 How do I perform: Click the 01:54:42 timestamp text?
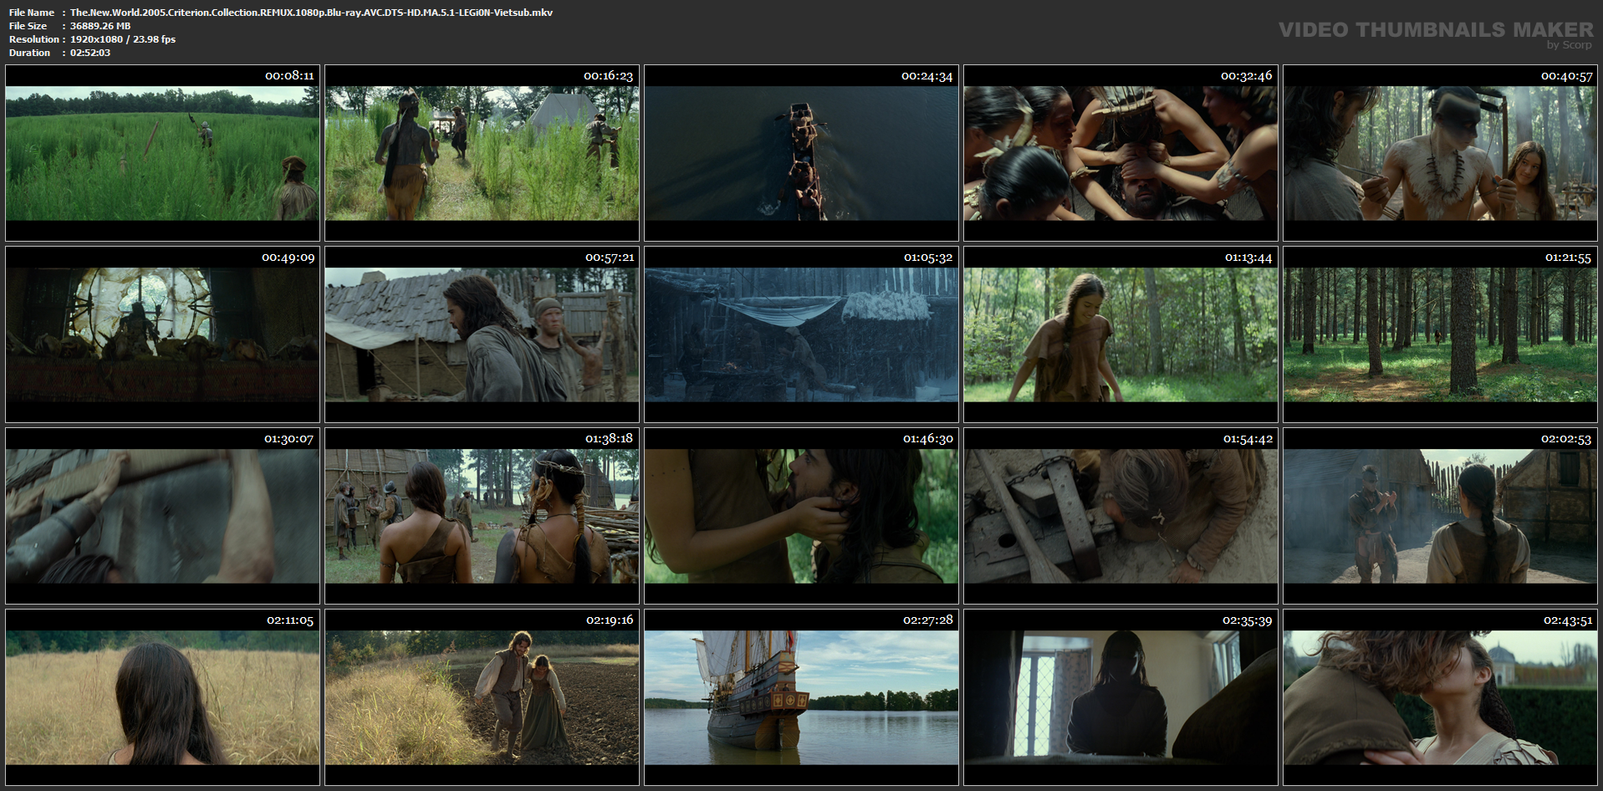point(1248,439)
